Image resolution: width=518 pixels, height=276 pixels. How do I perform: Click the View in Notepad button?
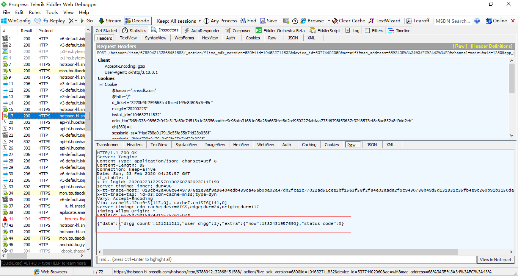[496, 260]
